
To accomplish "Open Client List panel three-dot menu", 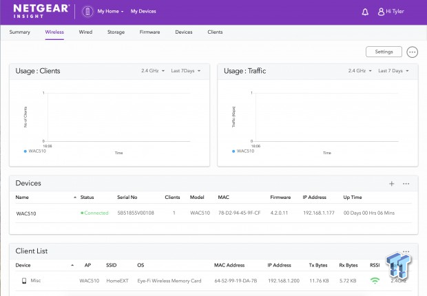I will pos(406,251).
